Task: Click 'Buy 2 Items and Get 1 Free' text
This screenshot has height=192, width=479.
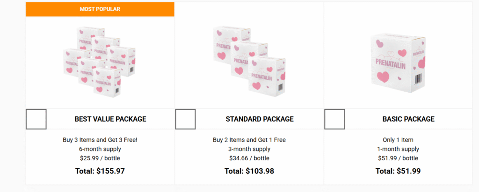Action: pos(249,140)
